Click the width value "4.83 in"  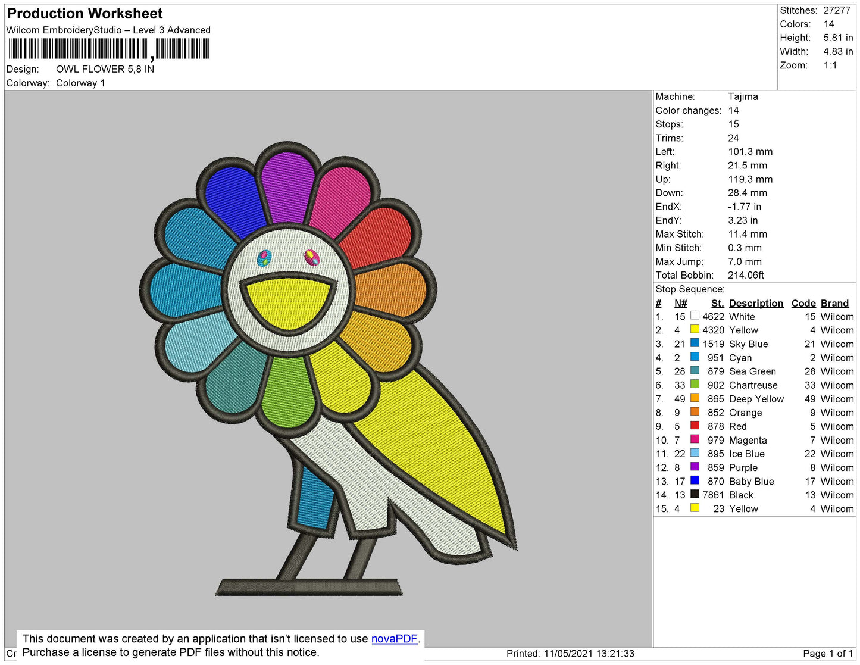tap(838, 51)
